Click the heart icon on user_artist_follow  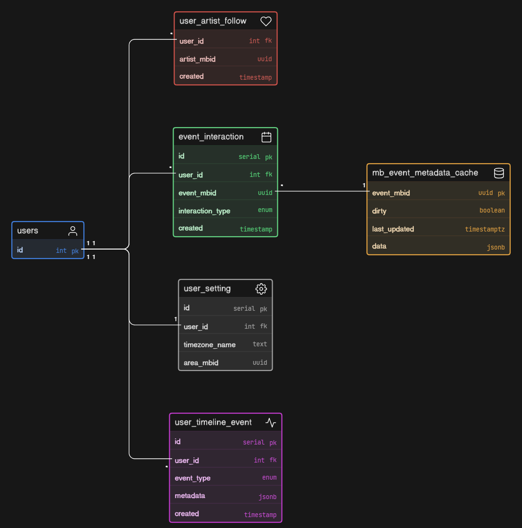click(x=266, y=21)
